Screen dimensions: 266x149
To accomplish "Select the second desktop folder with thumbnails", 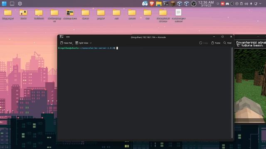I will coord(23,14).
